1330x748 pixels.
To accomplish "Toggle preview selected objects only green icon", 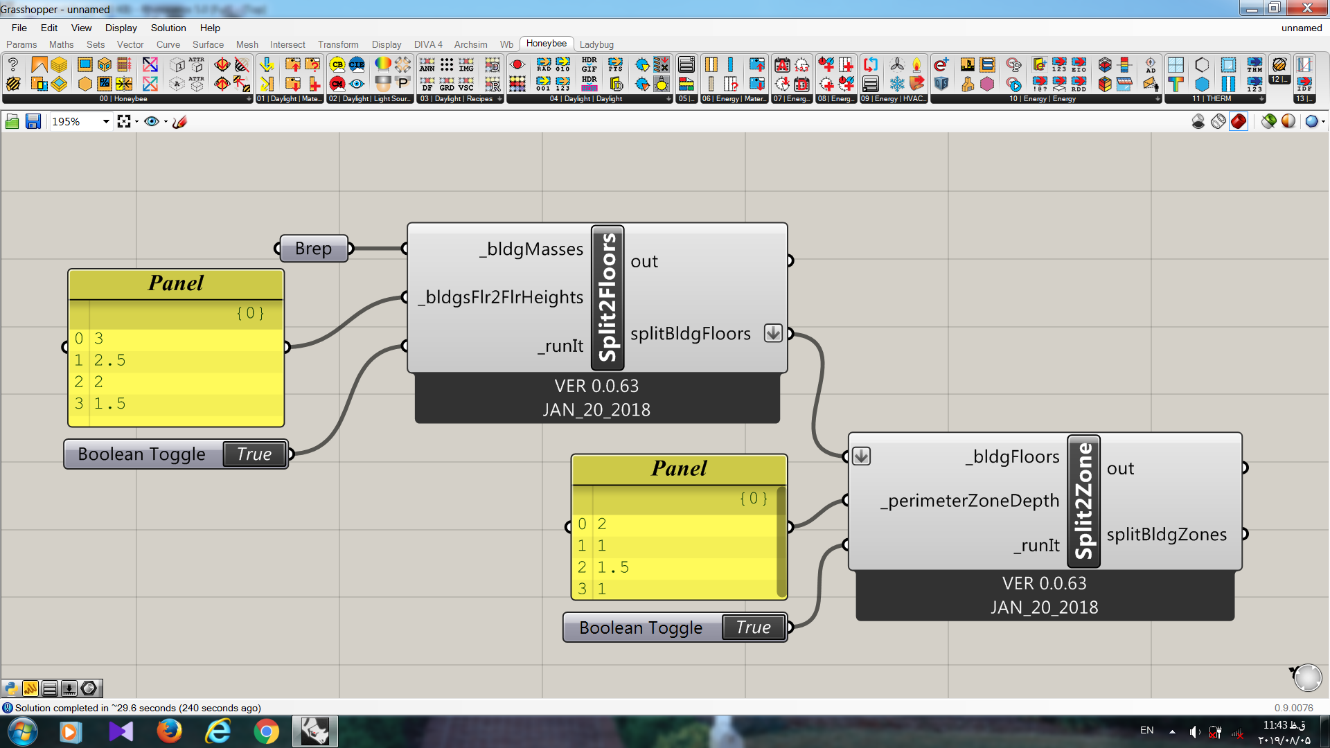I will [1269, 122].
